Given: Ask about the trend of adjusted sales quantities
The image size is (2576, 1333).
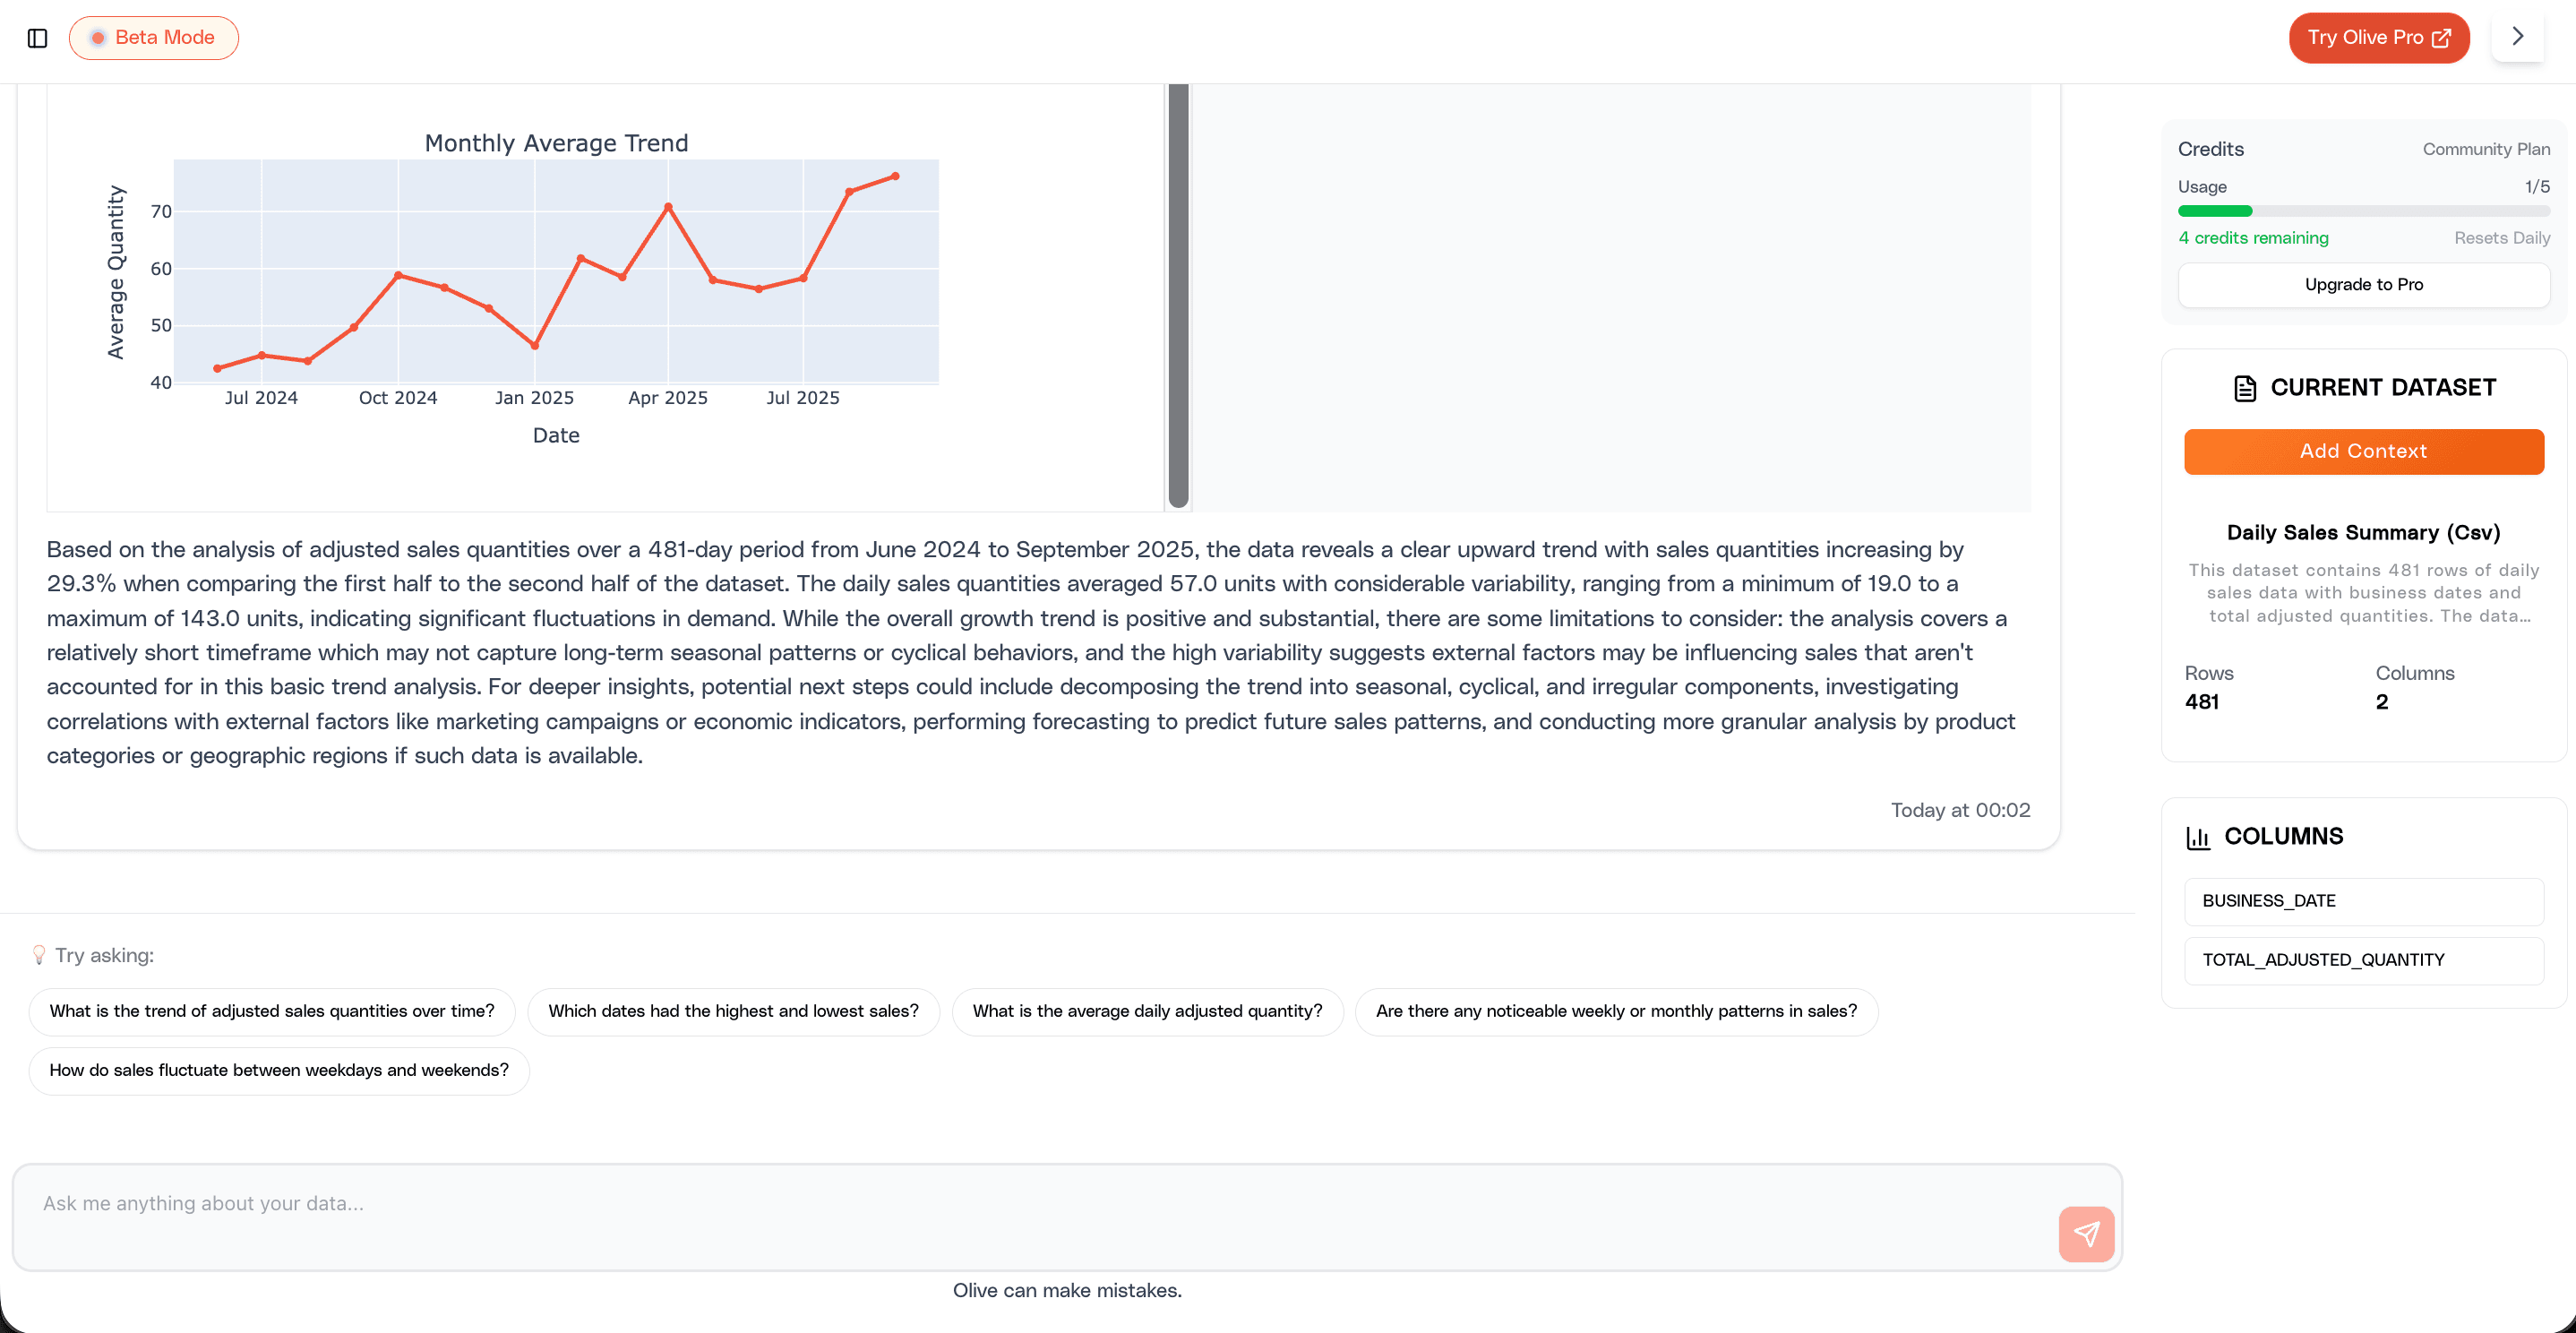Looking at the screenshot, I should coord(271,1012).
